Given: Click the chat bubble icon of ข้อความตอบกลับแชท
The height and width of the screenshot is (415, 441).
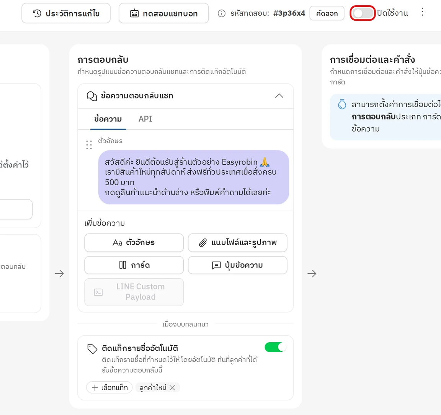Looking at the screenshot, I should click(x=92, y=96).
